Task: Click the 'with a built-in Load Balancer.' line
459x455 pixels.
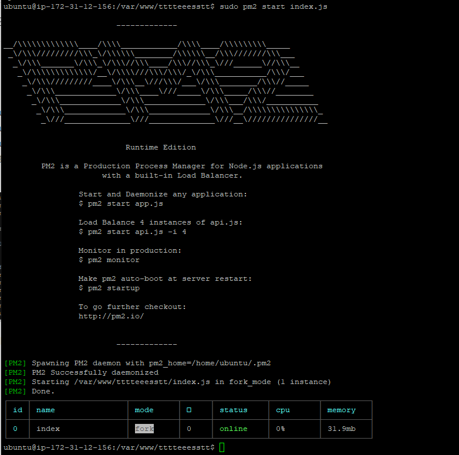Action: tap(172, 175)
